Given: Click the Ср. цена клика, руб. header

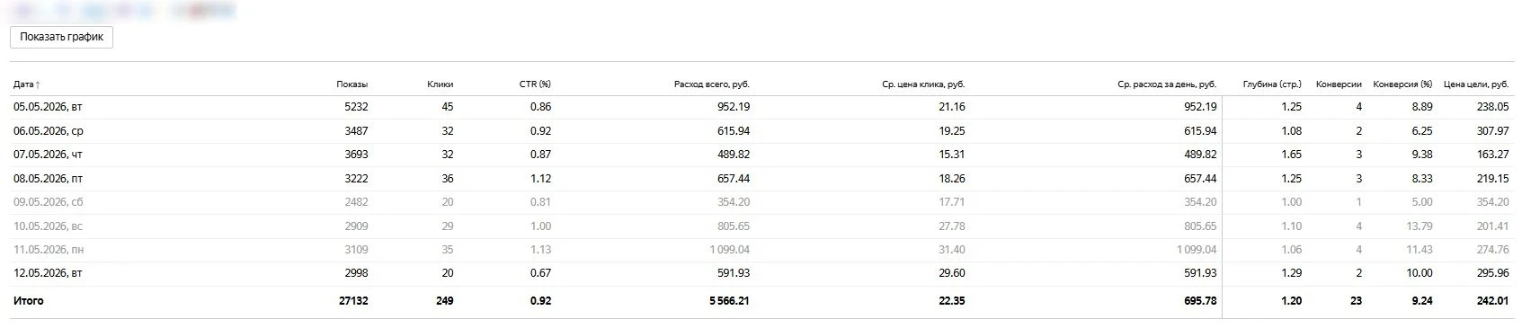Looking at the screenshot, I should [x=923, y=84].
